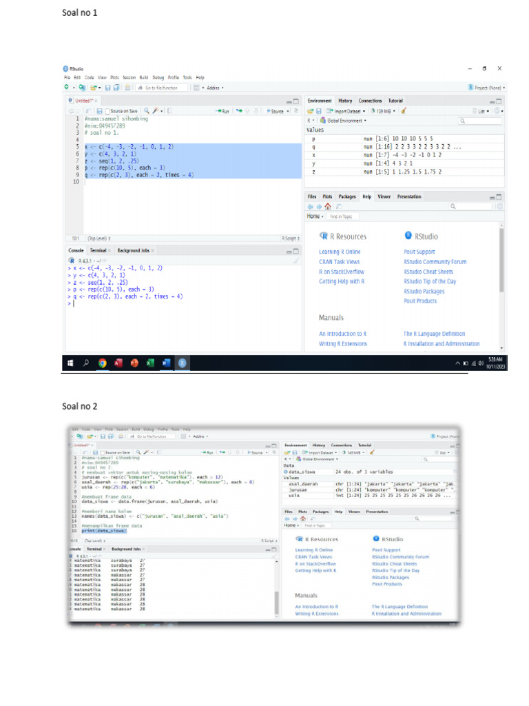Screen dimensions: 529x706
Task: Open the Learning R Online link in top Help pane
Action: pyautogui.click(x=340, y=252)
